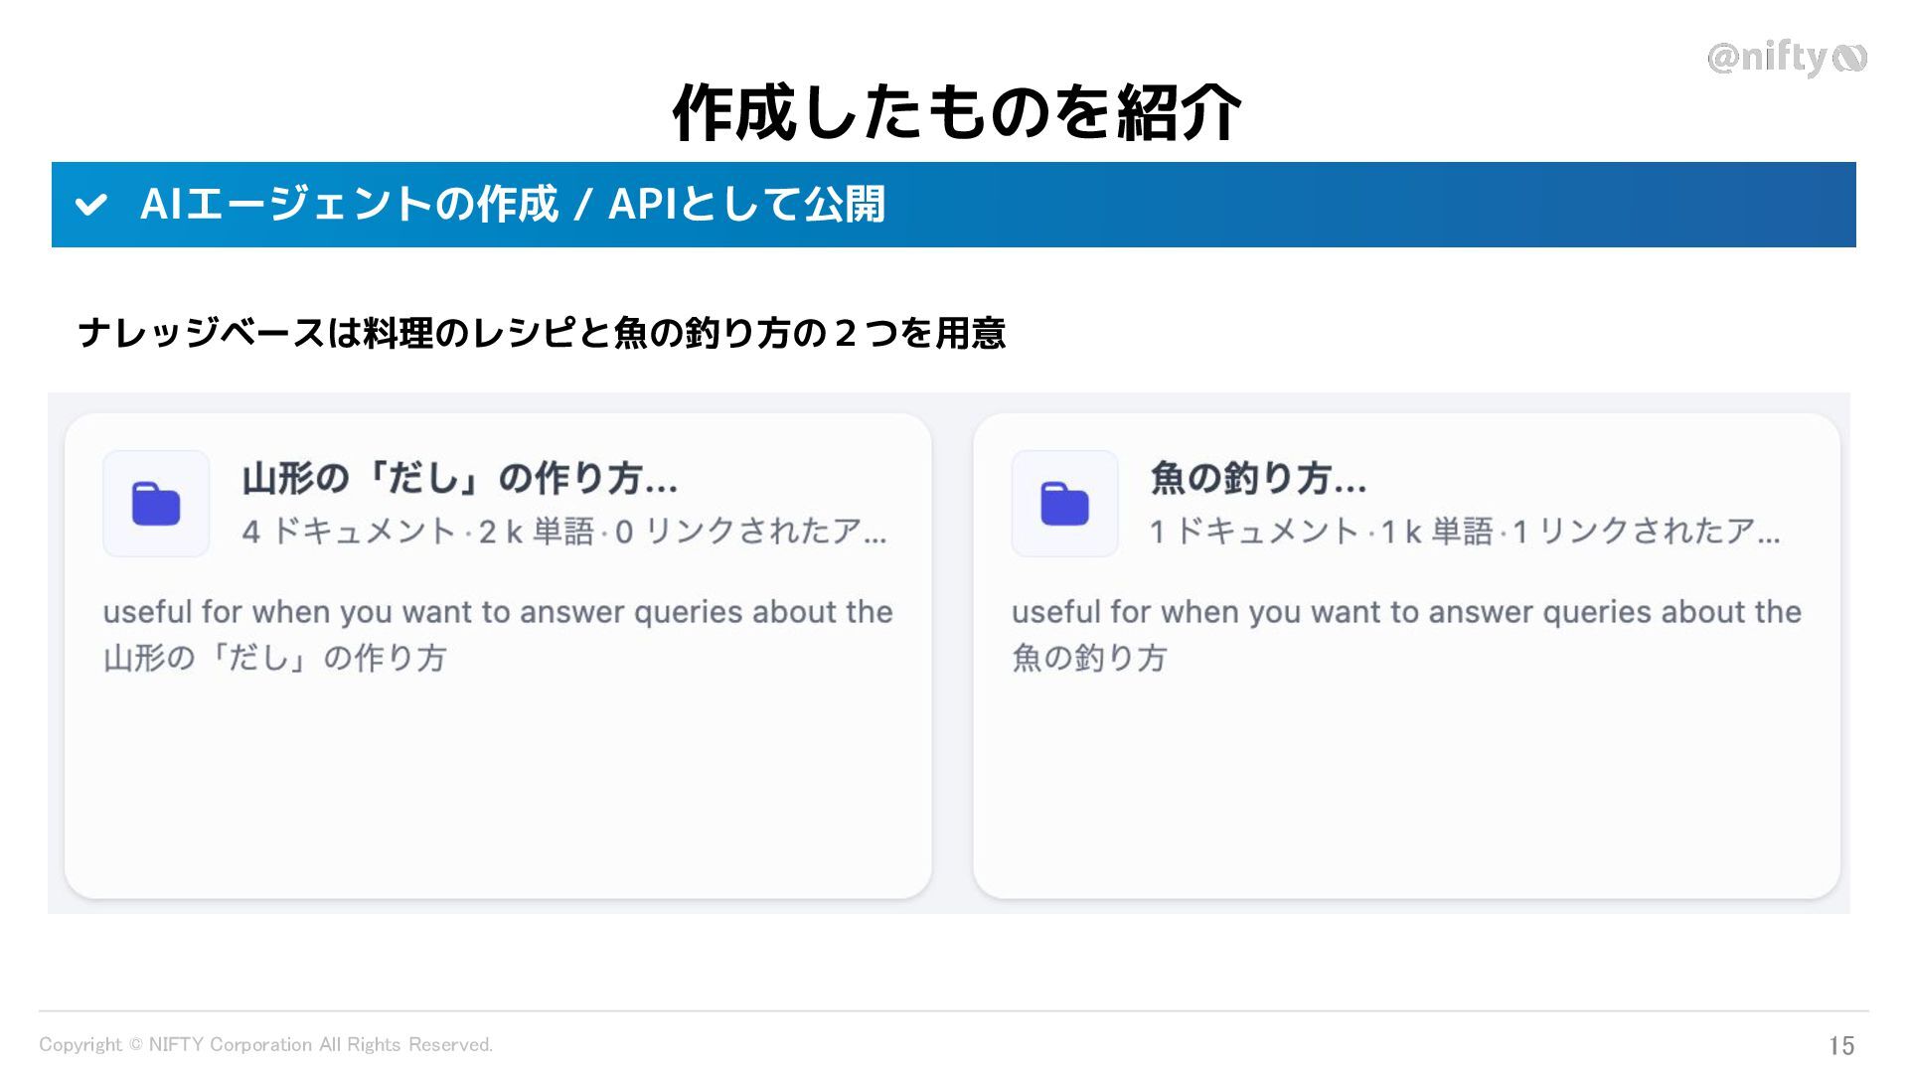Click the page number 15
Image resolution: width=1908 pixels, height=1073 pixels.
click(1840, 1045)
